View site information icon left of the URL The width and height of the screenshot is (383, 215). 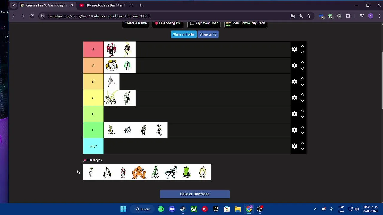(x=42, y=16)
